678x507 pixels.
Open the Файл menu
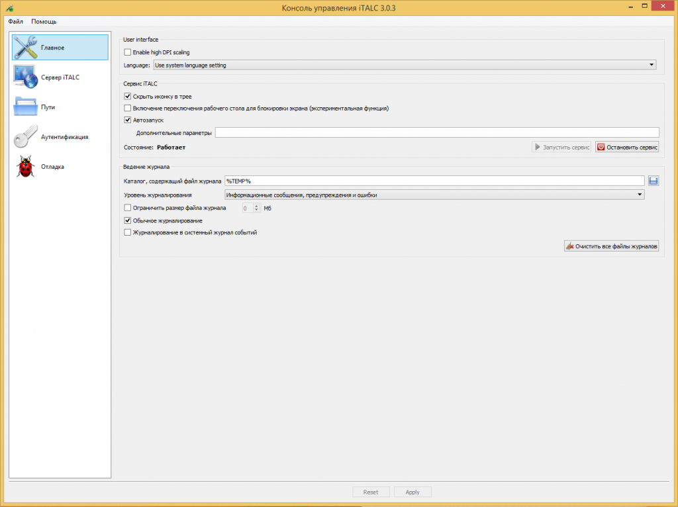(x=16, y=22)
